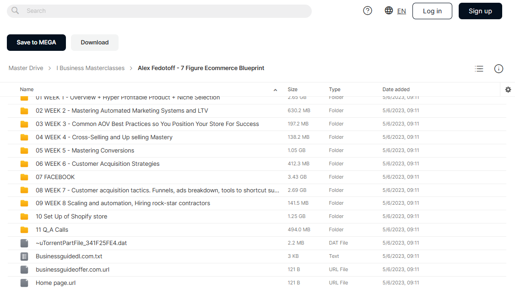This screenshot has height=289, width=515.
Task: Sort by Date added column header
Action: tap(396, 89)
